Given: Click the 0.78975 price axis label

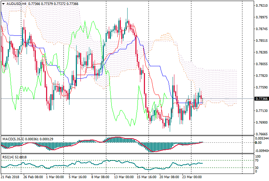Looking at the screenshot, I should (261, 17).
